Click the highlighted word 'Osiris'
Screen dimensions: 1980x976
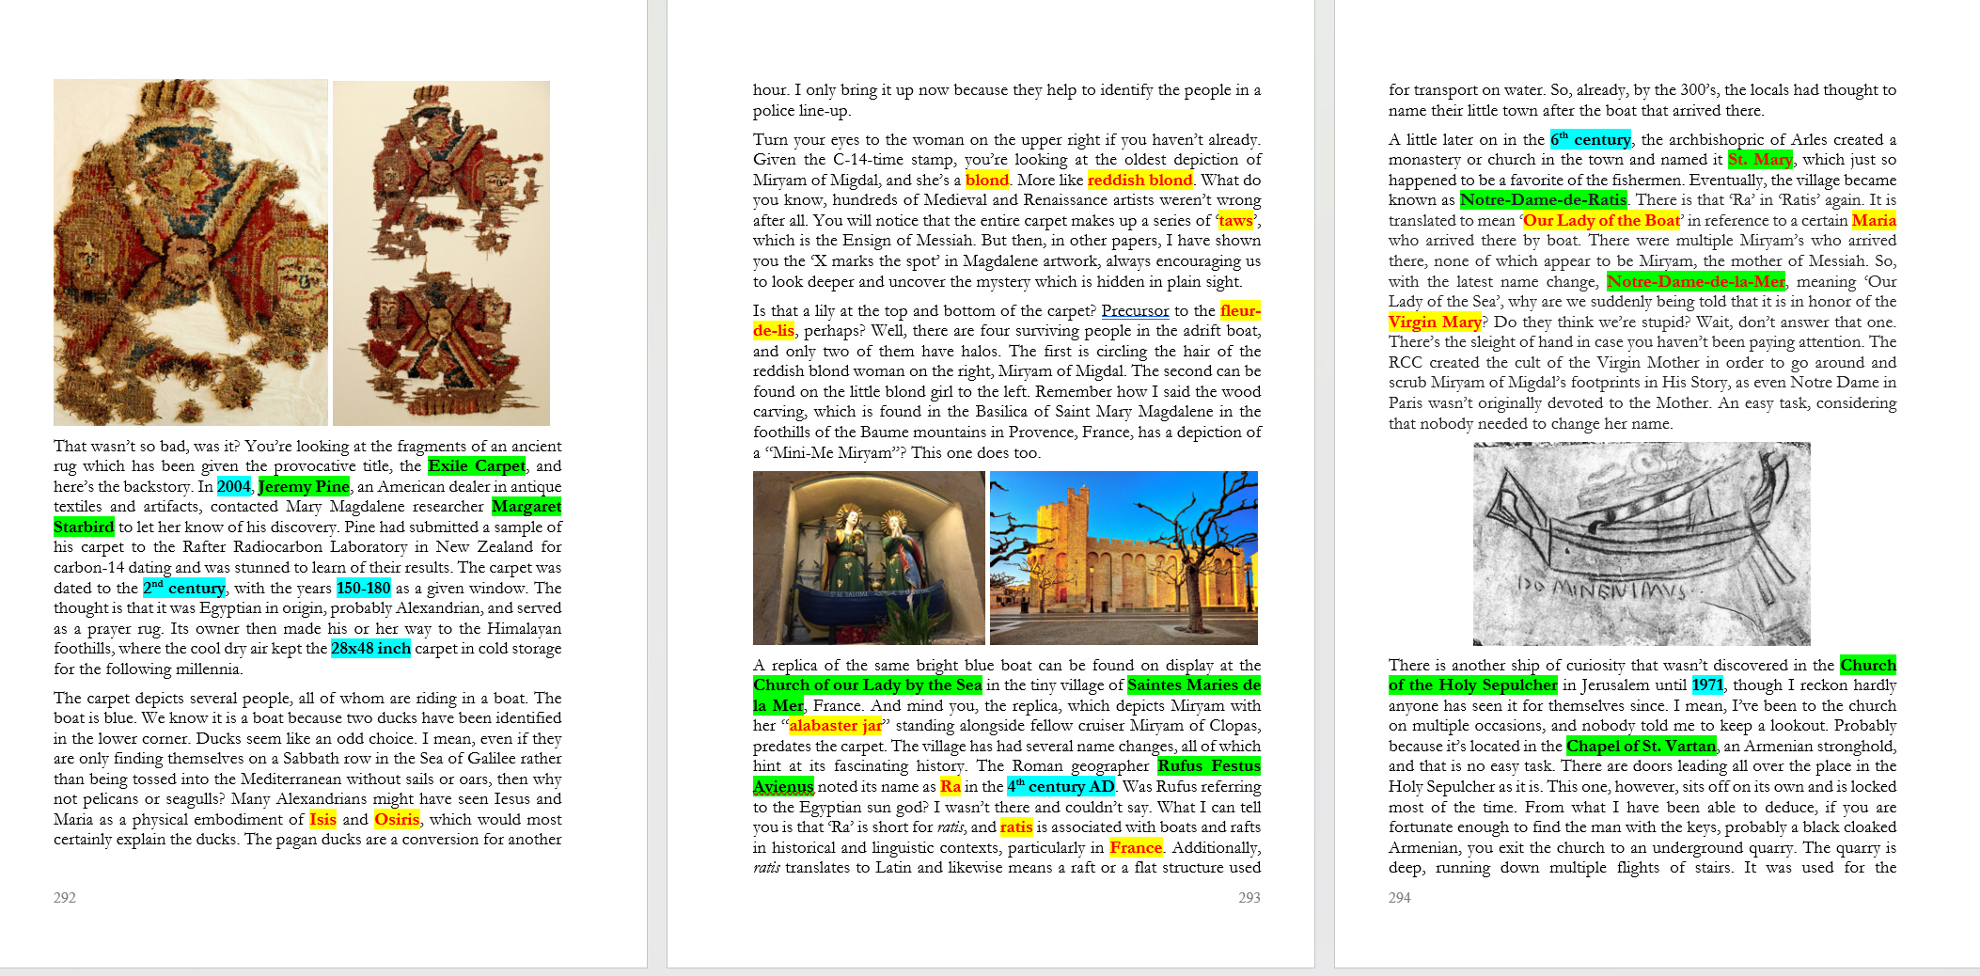(x=397, y=819)
